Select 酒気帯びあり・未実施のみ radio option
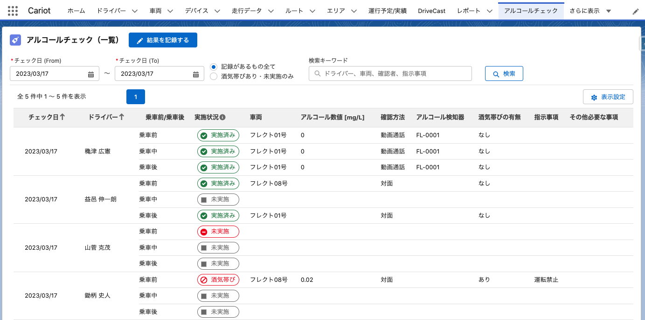Image resolution: width=645 pixels, height=320 pixels. 214,77
